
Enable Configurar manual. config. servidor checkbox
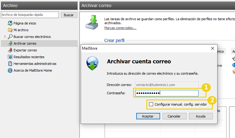151,104
